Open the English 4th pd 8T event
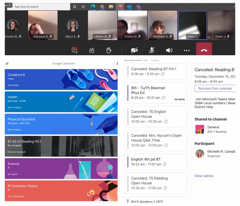This screenshot has height=206, width=240. 156,162
